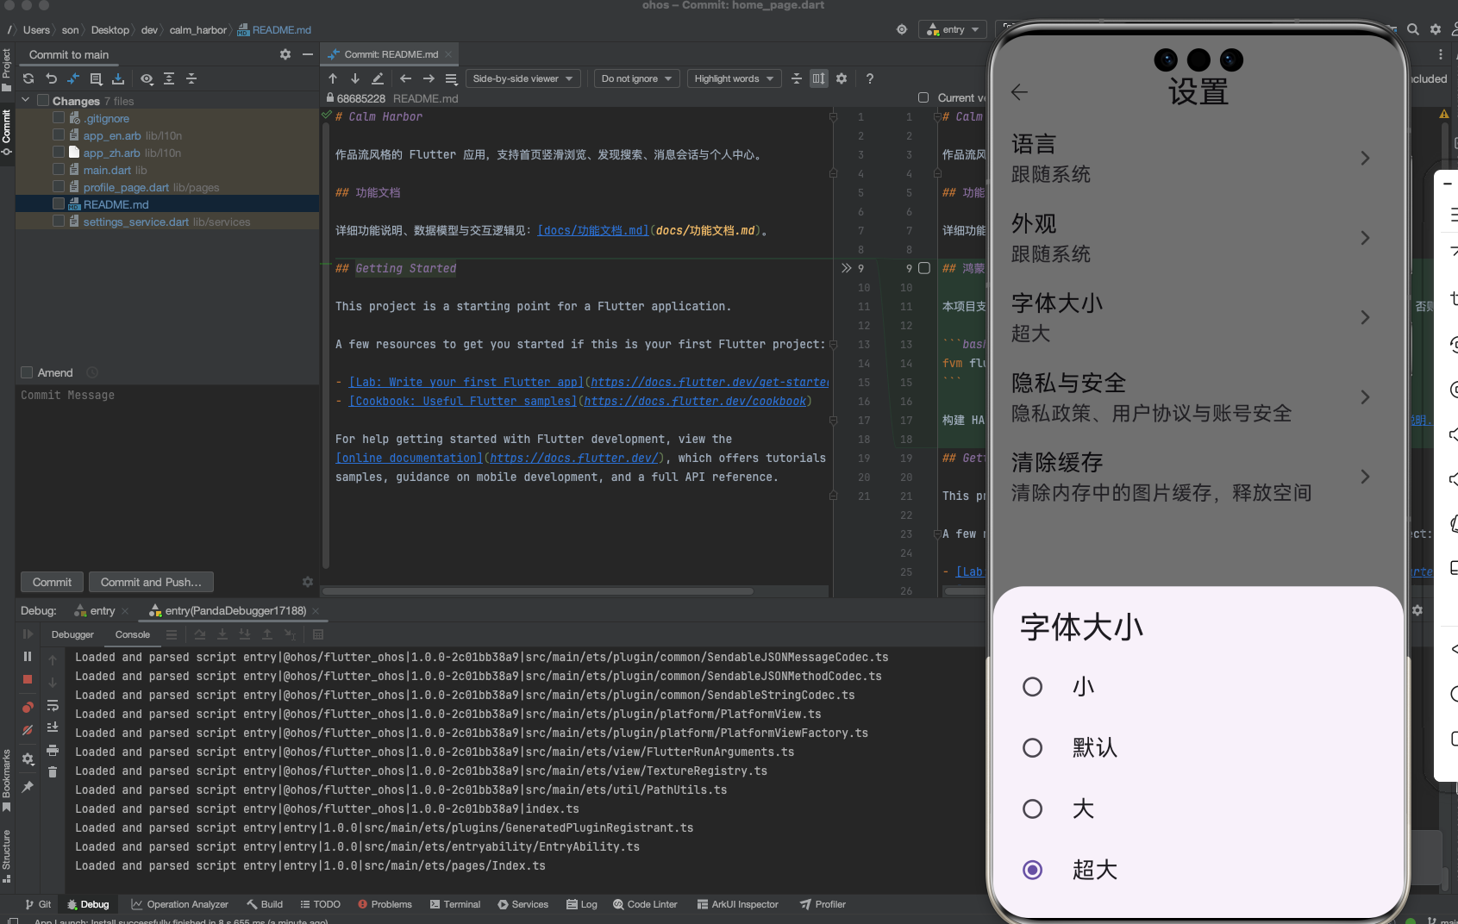Viewport: 1458px width, 924px height.
Task: Select the 超大 font size radio
Action: tap(1032, 871)
